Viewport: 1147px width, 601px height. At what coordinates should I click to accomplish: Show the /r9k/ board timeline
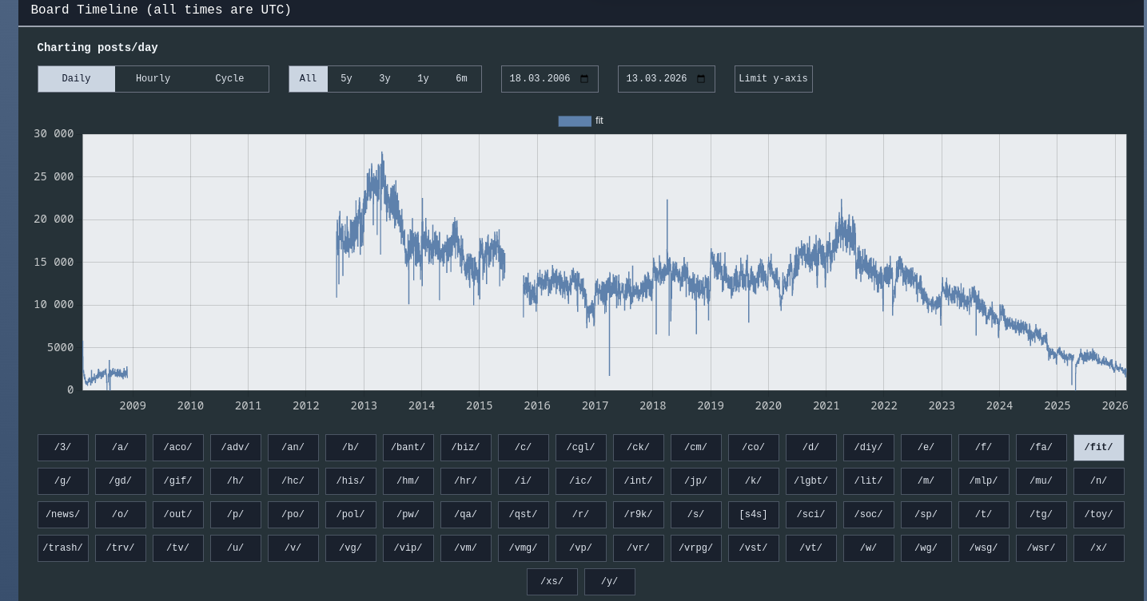point(639,515)
